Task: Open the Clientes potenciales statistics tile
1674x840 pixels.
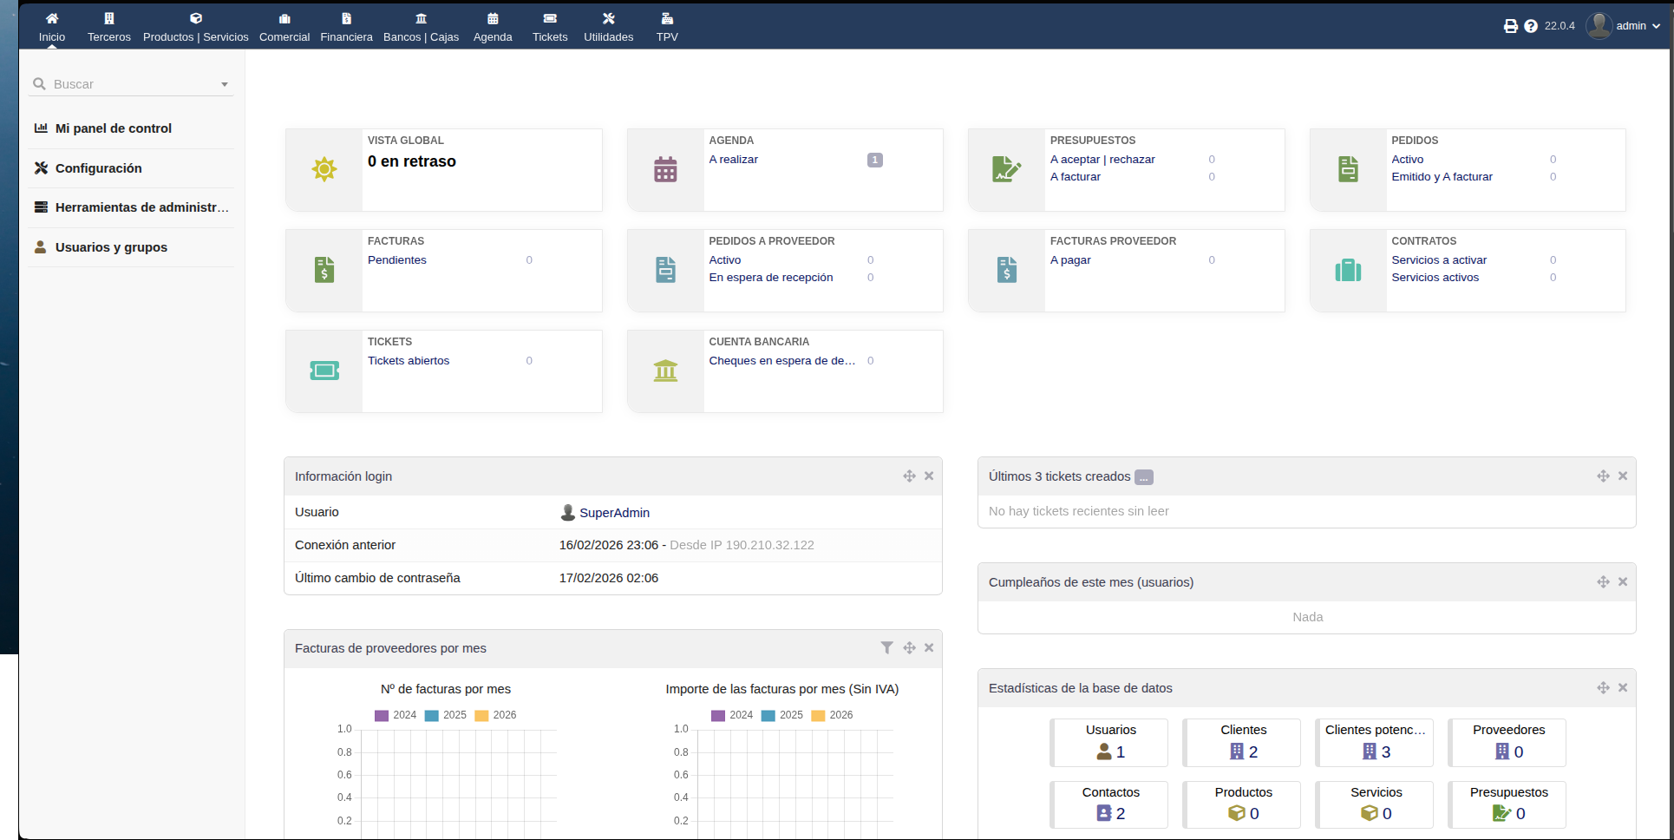Action: pyautogui.click(x=1376, y=743)
